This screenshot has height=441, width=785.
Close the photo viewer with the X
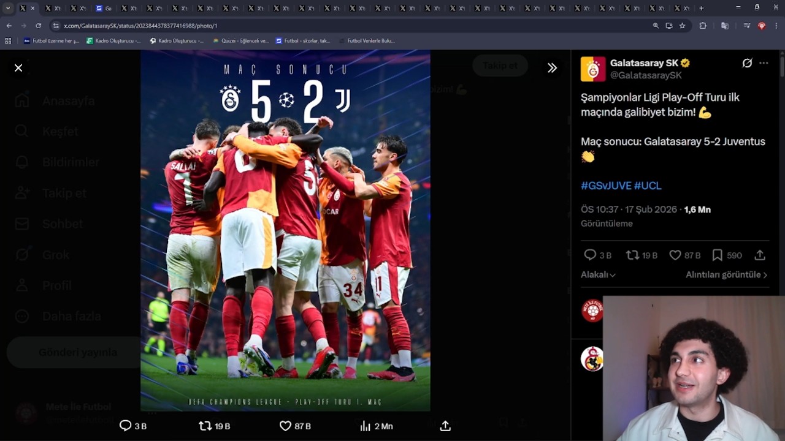[18, 68]
